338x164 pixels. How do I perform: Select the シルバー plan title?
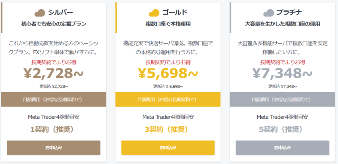(60, 13)
